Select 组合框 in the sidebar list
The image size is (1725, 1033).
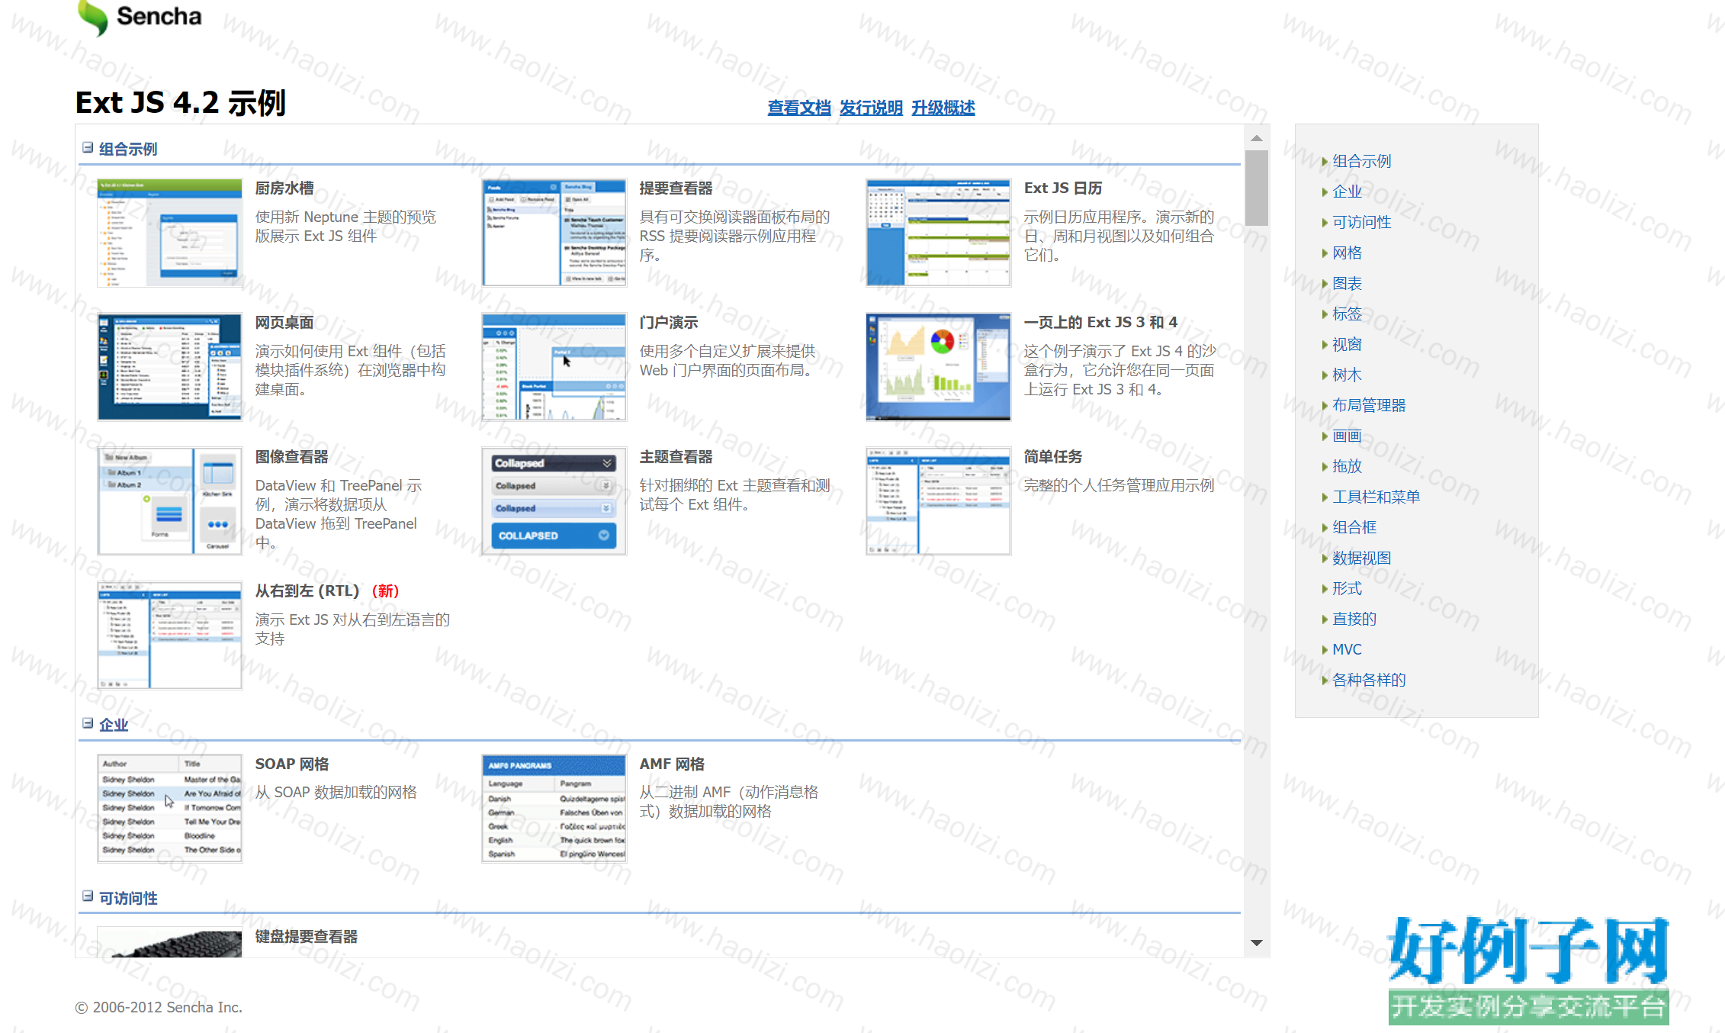tap(1354, 527)
